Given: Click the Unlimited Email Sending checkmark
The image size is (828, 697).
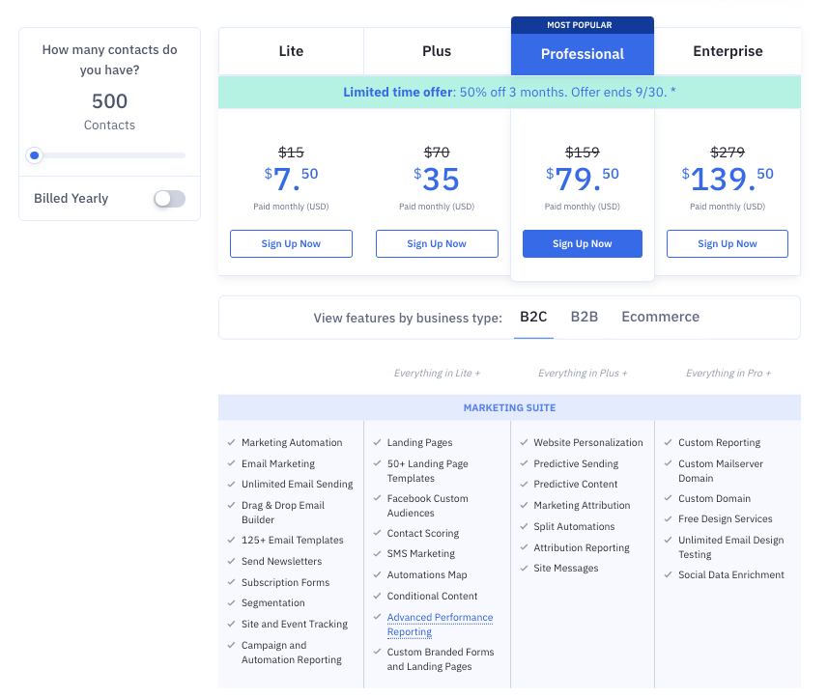Looking at the screenshot, I should click(x=231, y=484).
